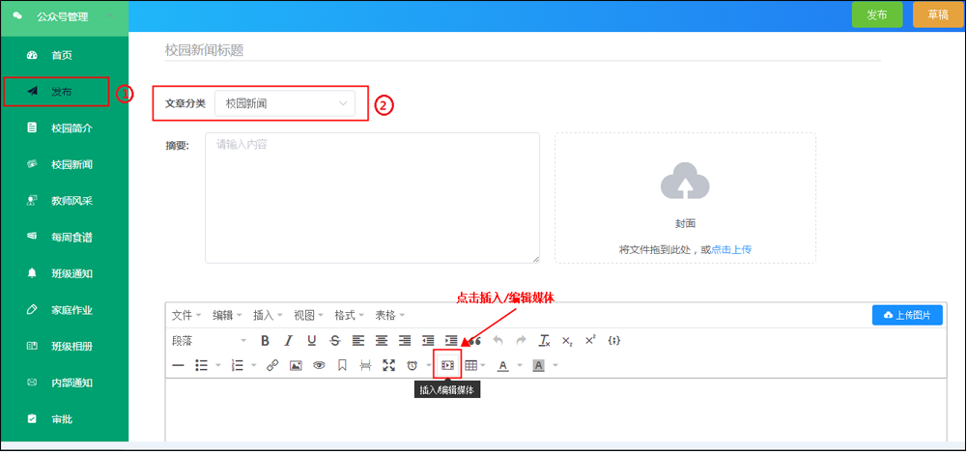
Task: Expand bullet list style options arrow
Action: click(217, 366)
